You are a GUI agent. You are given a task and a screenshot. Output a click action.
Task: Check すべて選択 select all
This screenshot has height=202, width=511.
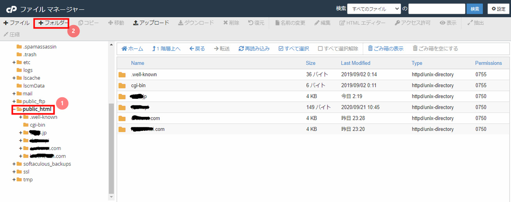294,49
